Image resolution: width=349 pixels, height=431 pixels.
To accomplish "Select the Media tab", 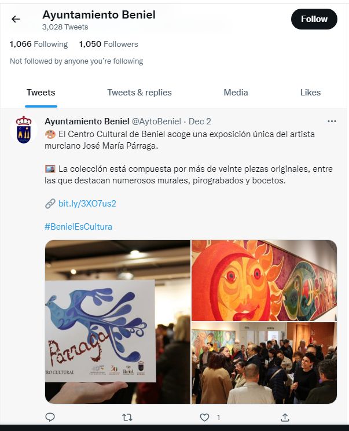I will [x=236, y=93].
